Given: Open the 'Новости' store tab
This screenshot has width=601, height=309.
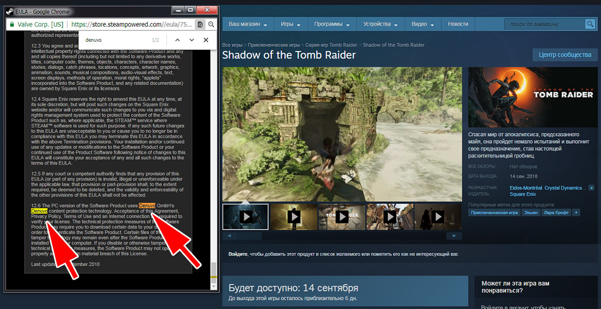Looking at the screenshot, I should [x=458, y=24].
